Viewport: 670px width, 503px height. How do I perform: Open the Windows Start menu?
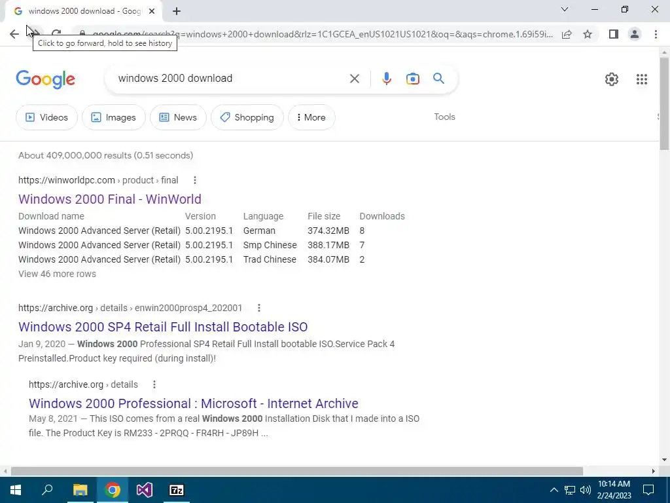pyautogui.click(x=16, y=490)
